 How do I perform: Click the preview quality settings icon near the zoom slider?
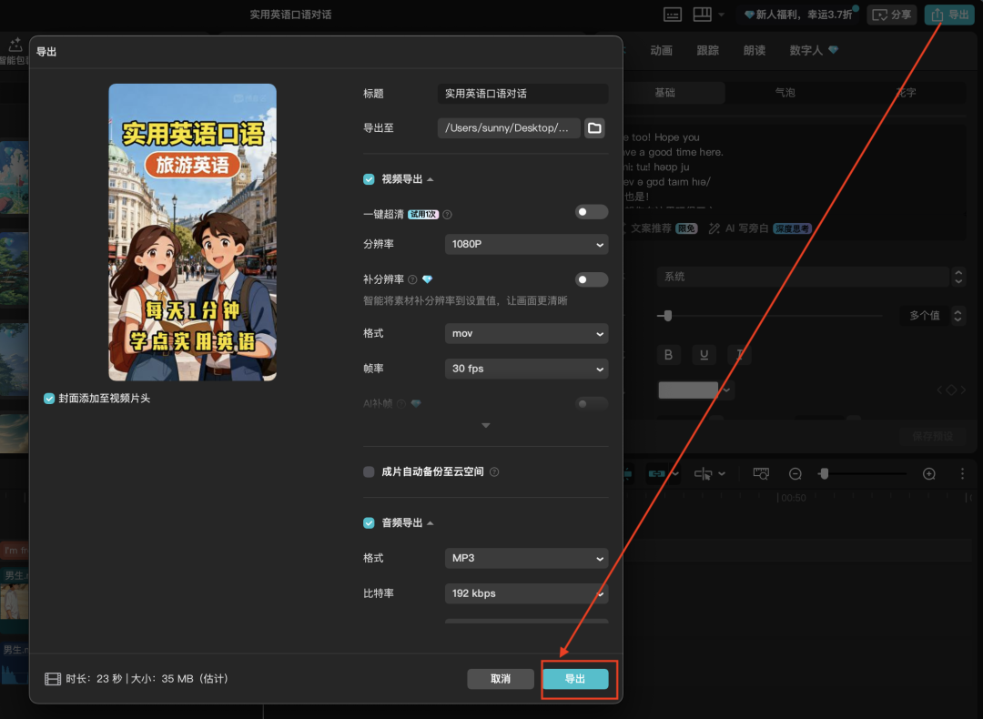click(760, 473)
